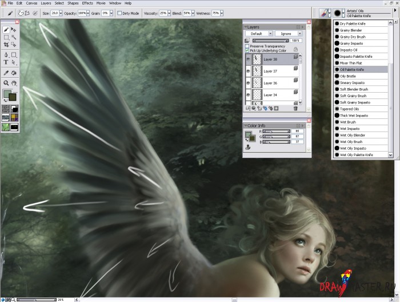Choose the Dry Palette Knife variant
This screenshot has width=400, height=302.
361,23
